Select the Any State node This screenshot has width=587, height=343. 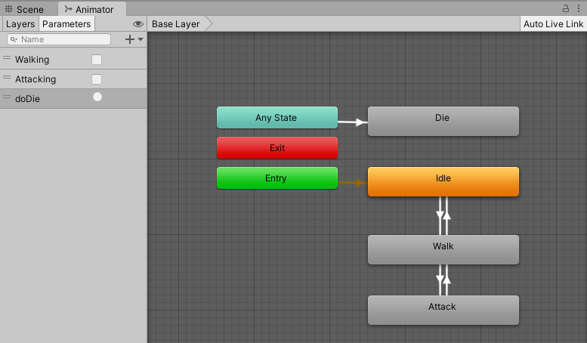(x=277, y=118)
